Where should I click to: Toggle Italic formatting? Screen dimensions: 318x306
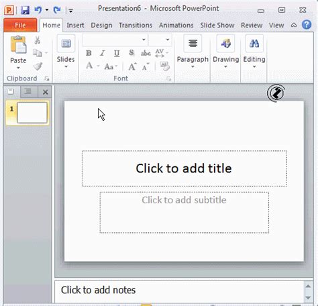pyautogui.click(x=103, y=53)
